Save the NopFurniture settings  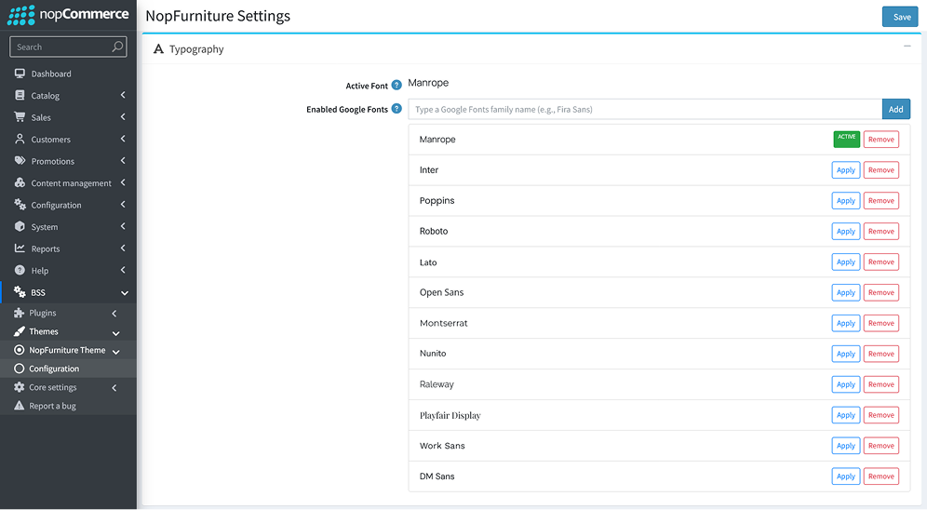900,17
